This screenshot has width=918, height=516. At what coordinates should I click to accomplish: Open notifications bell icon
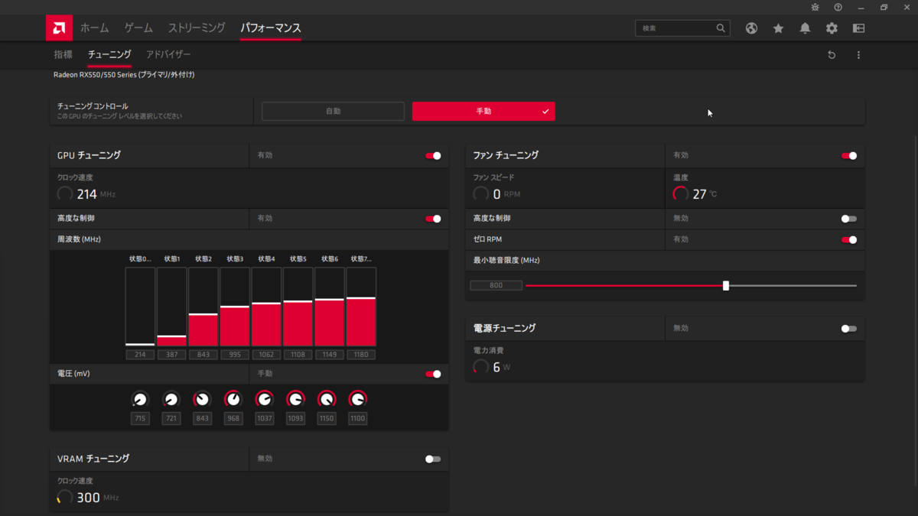[x=805, y=28]
